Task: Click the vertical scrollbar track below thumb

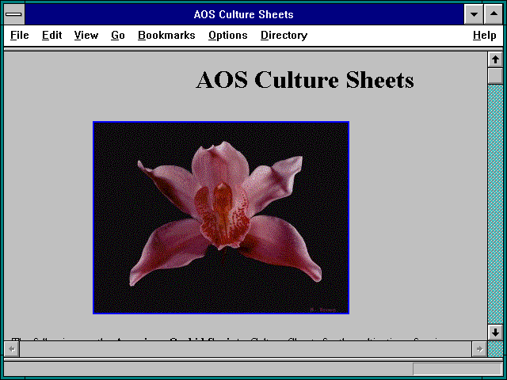Action: point(495,204)
